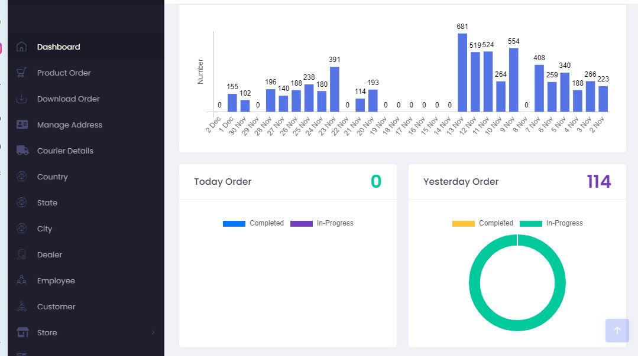Select the tallest bar labeled 681

pyautogui.click(x=461, y=71)
